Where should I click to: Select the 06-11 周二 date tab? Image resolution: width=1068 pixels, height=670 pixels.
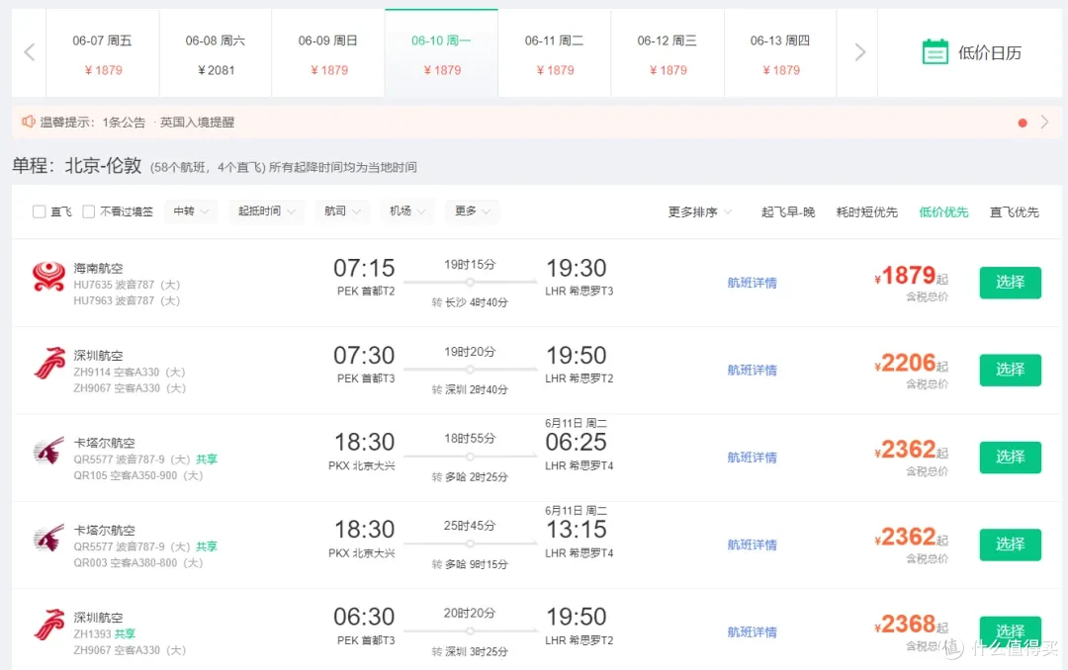click(x=555, y=53)
